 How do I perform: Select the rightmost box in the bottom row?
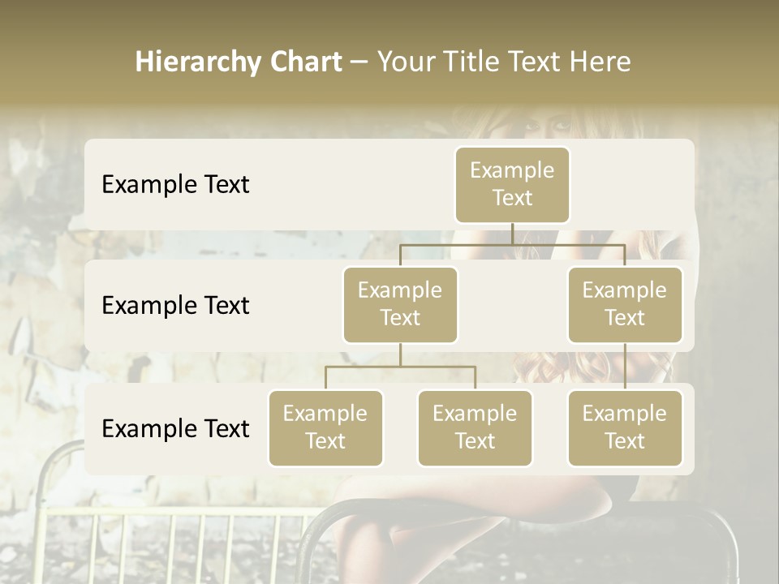point(625,427)
